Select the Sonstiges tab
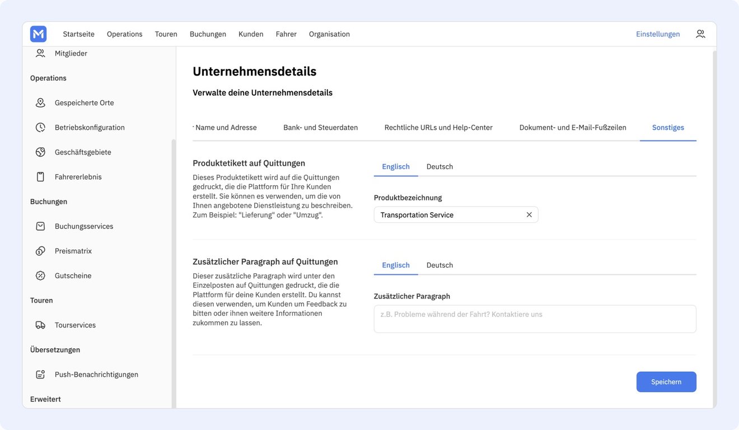Image resolution: width=739 pixels, height=430 pixels. (668, 128)
